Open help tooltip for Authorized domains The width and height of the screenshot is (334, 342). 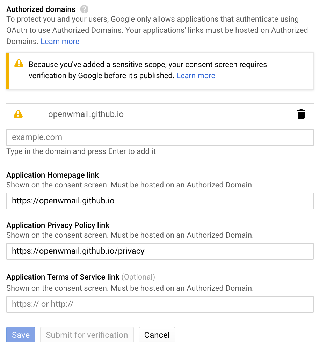tap(84, 9)
